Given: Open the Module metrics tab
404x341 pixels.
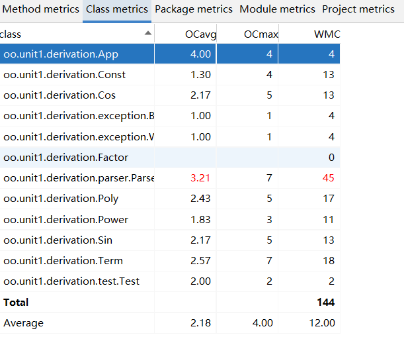Looking at the screenshot, I should tap(277, 10).
